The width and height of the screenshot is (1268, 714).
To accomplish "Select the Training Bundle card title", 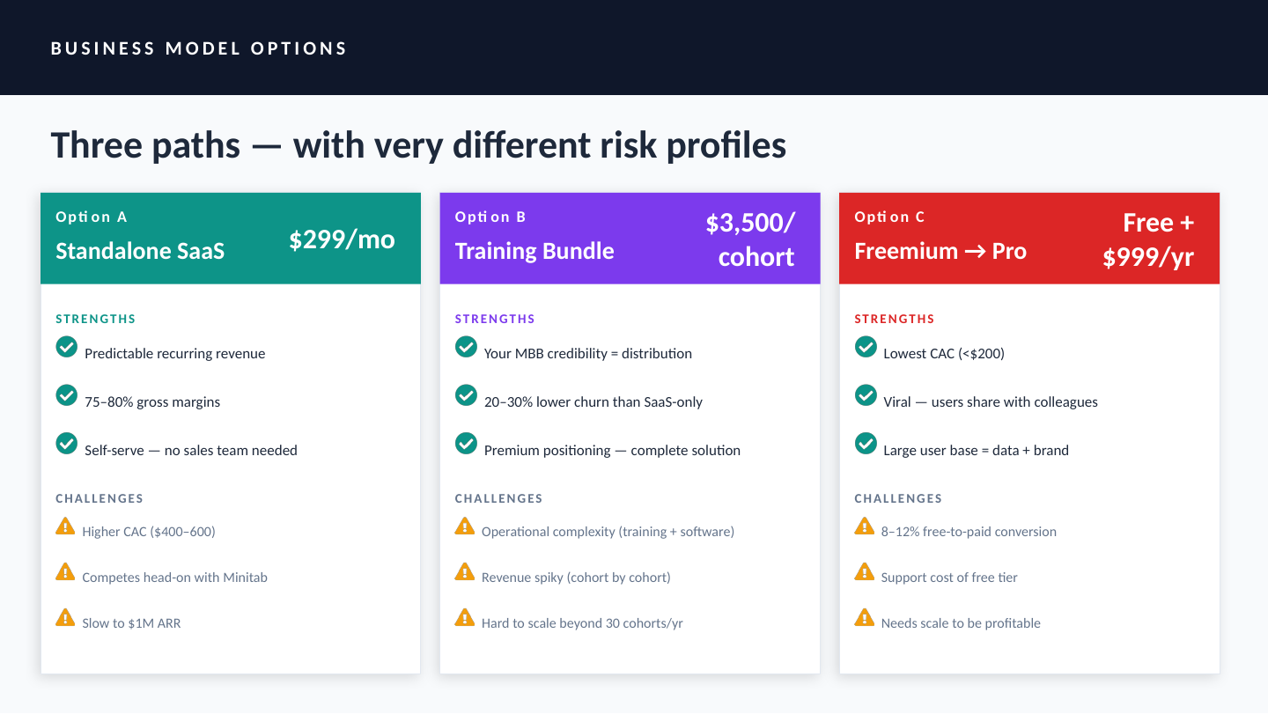I will (534, 252).
